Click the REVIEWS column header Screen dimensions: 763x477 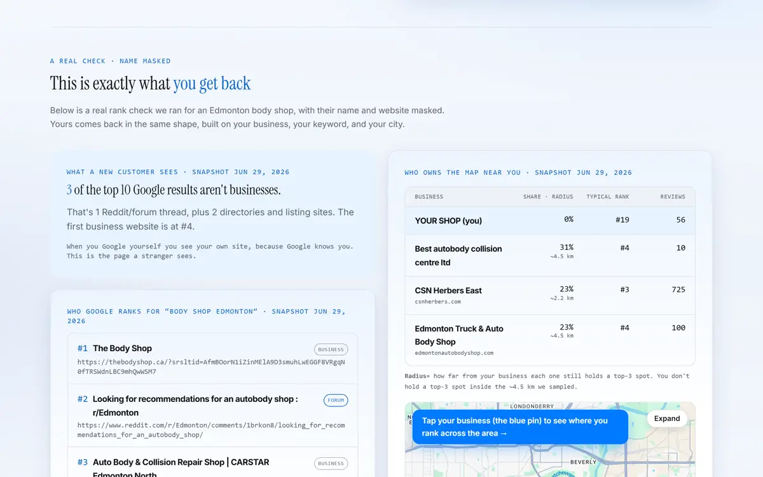click(x=673, y=197)
